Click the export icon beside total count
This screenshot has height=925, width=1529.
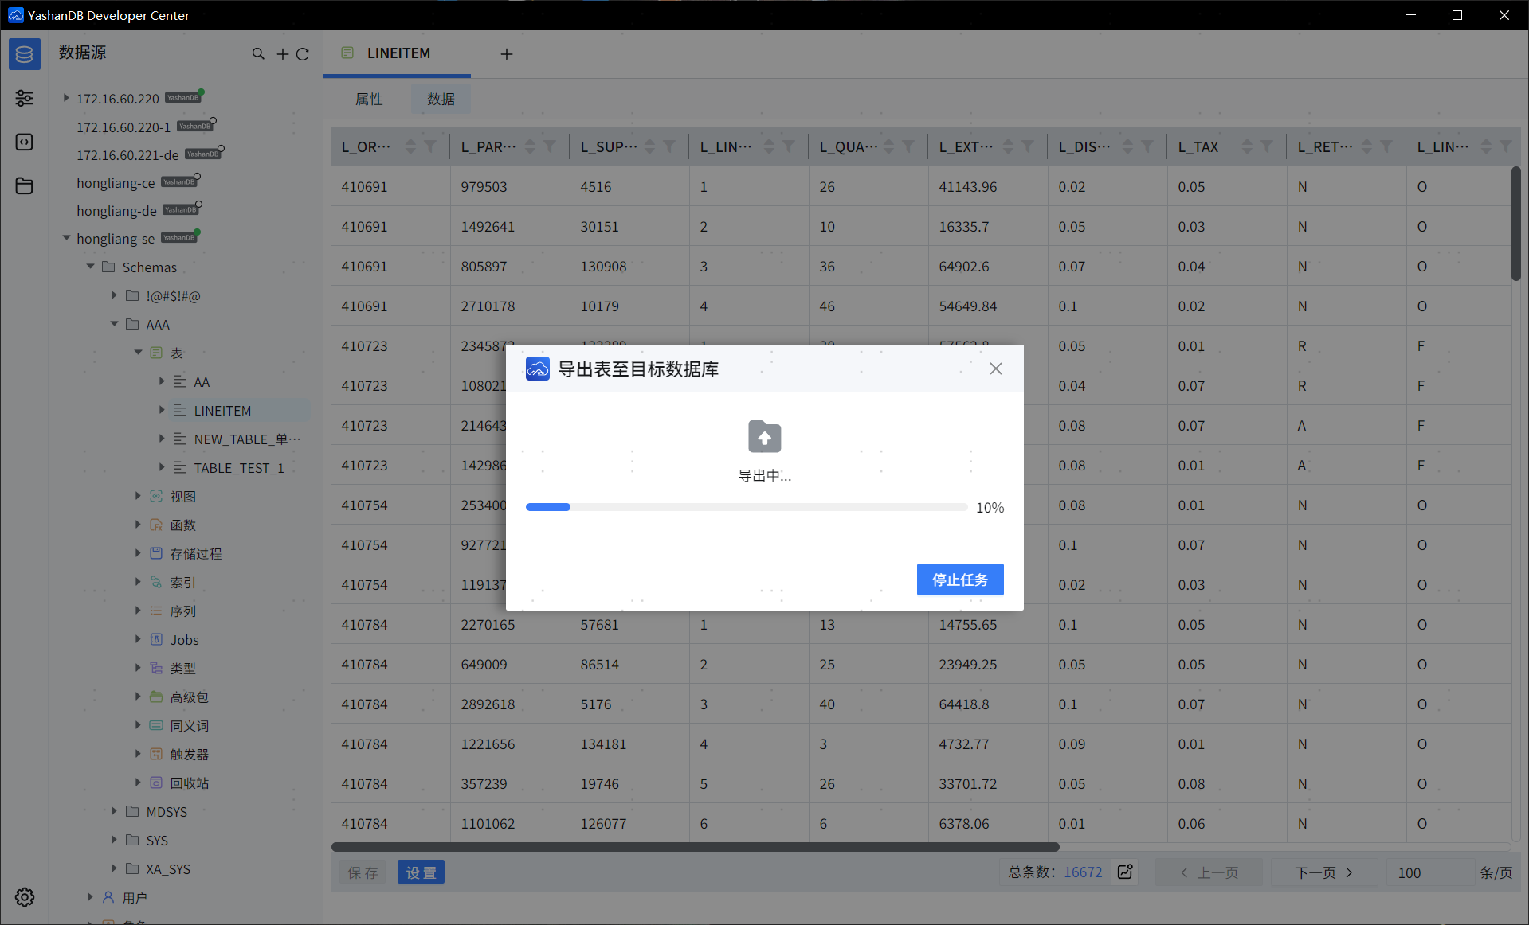[1125, 872]
